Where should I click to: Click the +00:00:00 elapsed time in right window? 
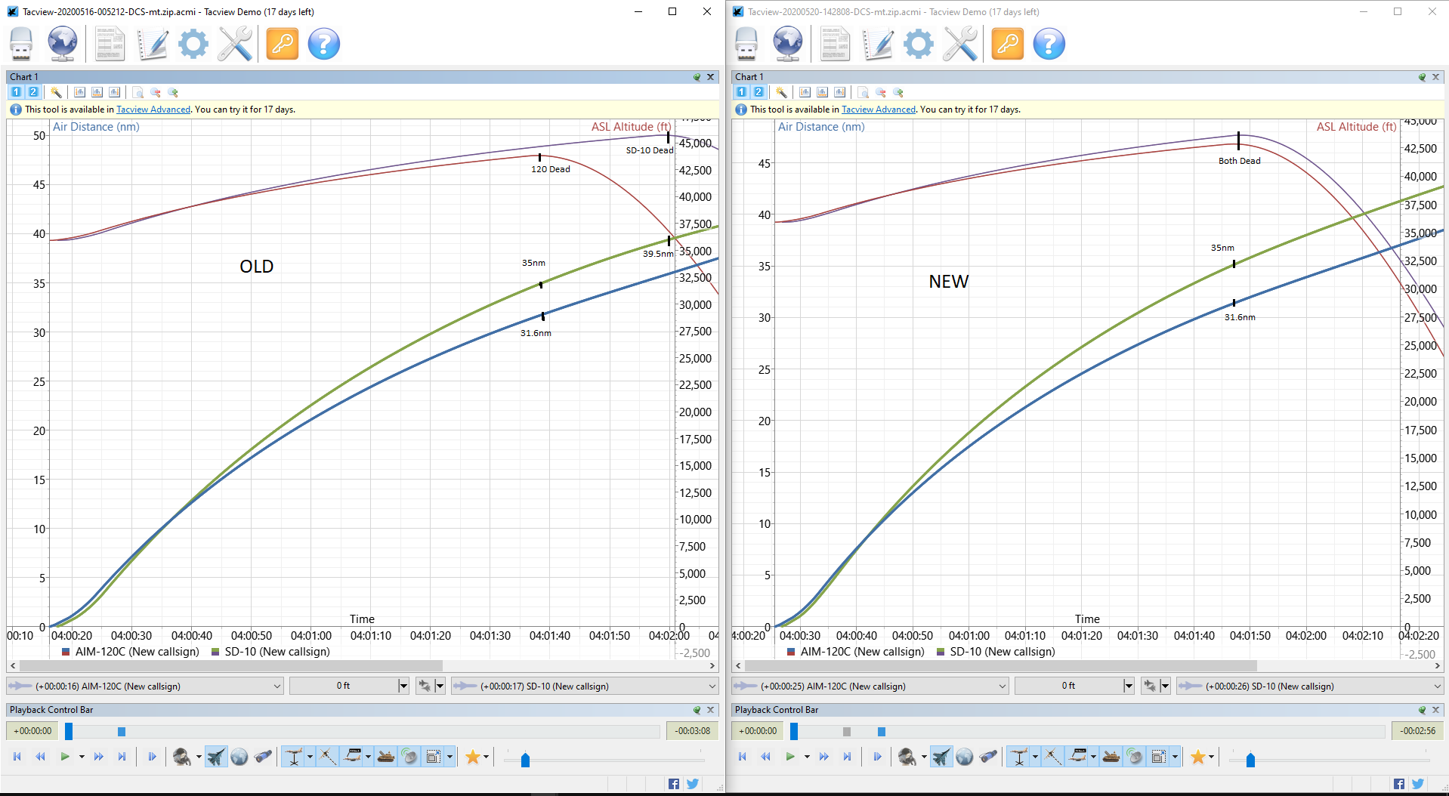[x=758, y=731]
